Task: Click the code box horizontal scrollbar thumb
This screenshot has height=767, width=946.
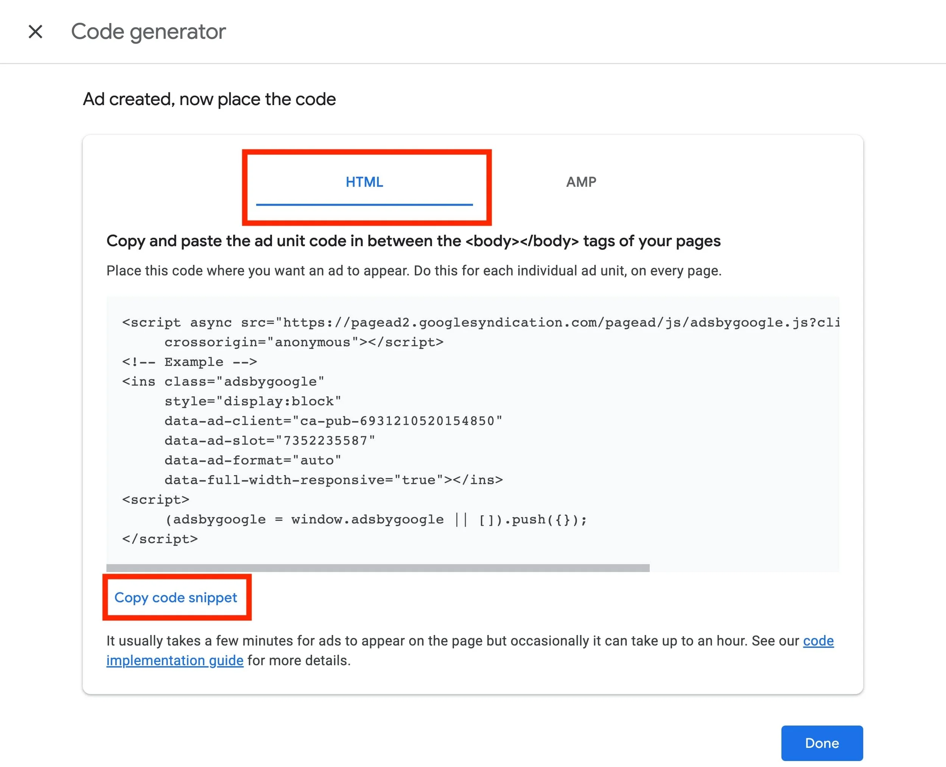Action: click(377, 568)
